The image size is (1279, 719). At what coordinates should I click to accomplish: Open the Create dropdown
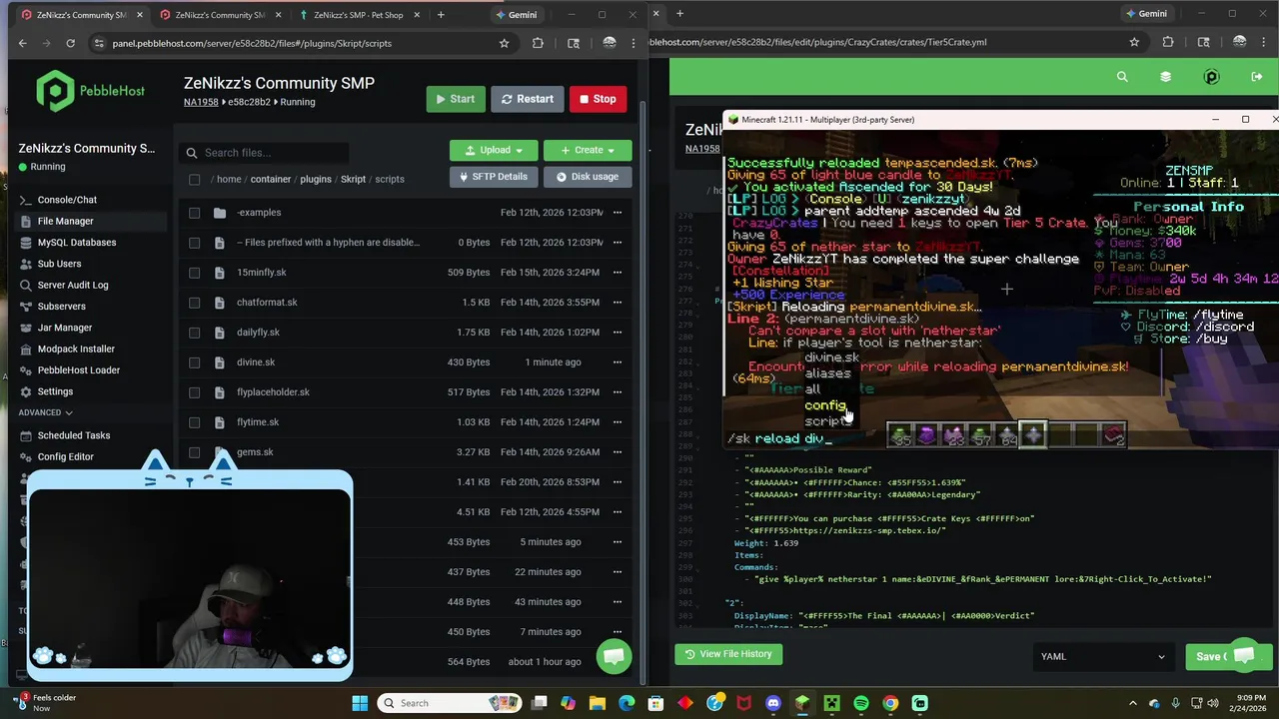tap(588, 150)
